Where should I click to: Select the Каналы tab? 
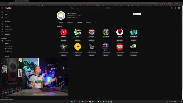(x=80, y=22)
